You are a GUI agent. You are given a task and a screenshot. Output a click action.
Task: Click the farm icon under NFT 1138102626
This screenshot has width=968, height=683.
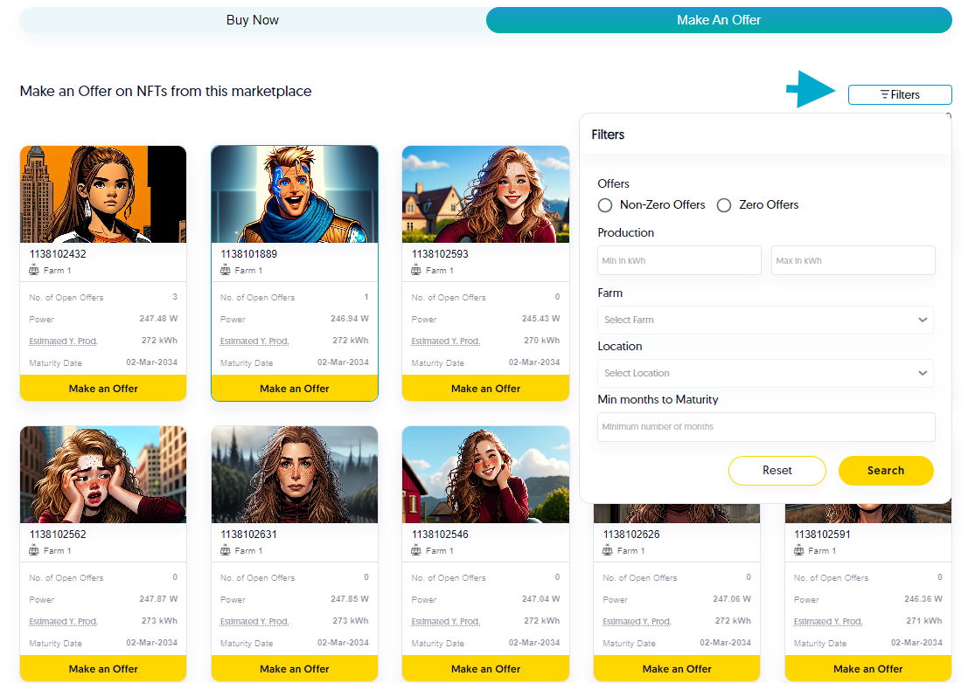point(609,551)
